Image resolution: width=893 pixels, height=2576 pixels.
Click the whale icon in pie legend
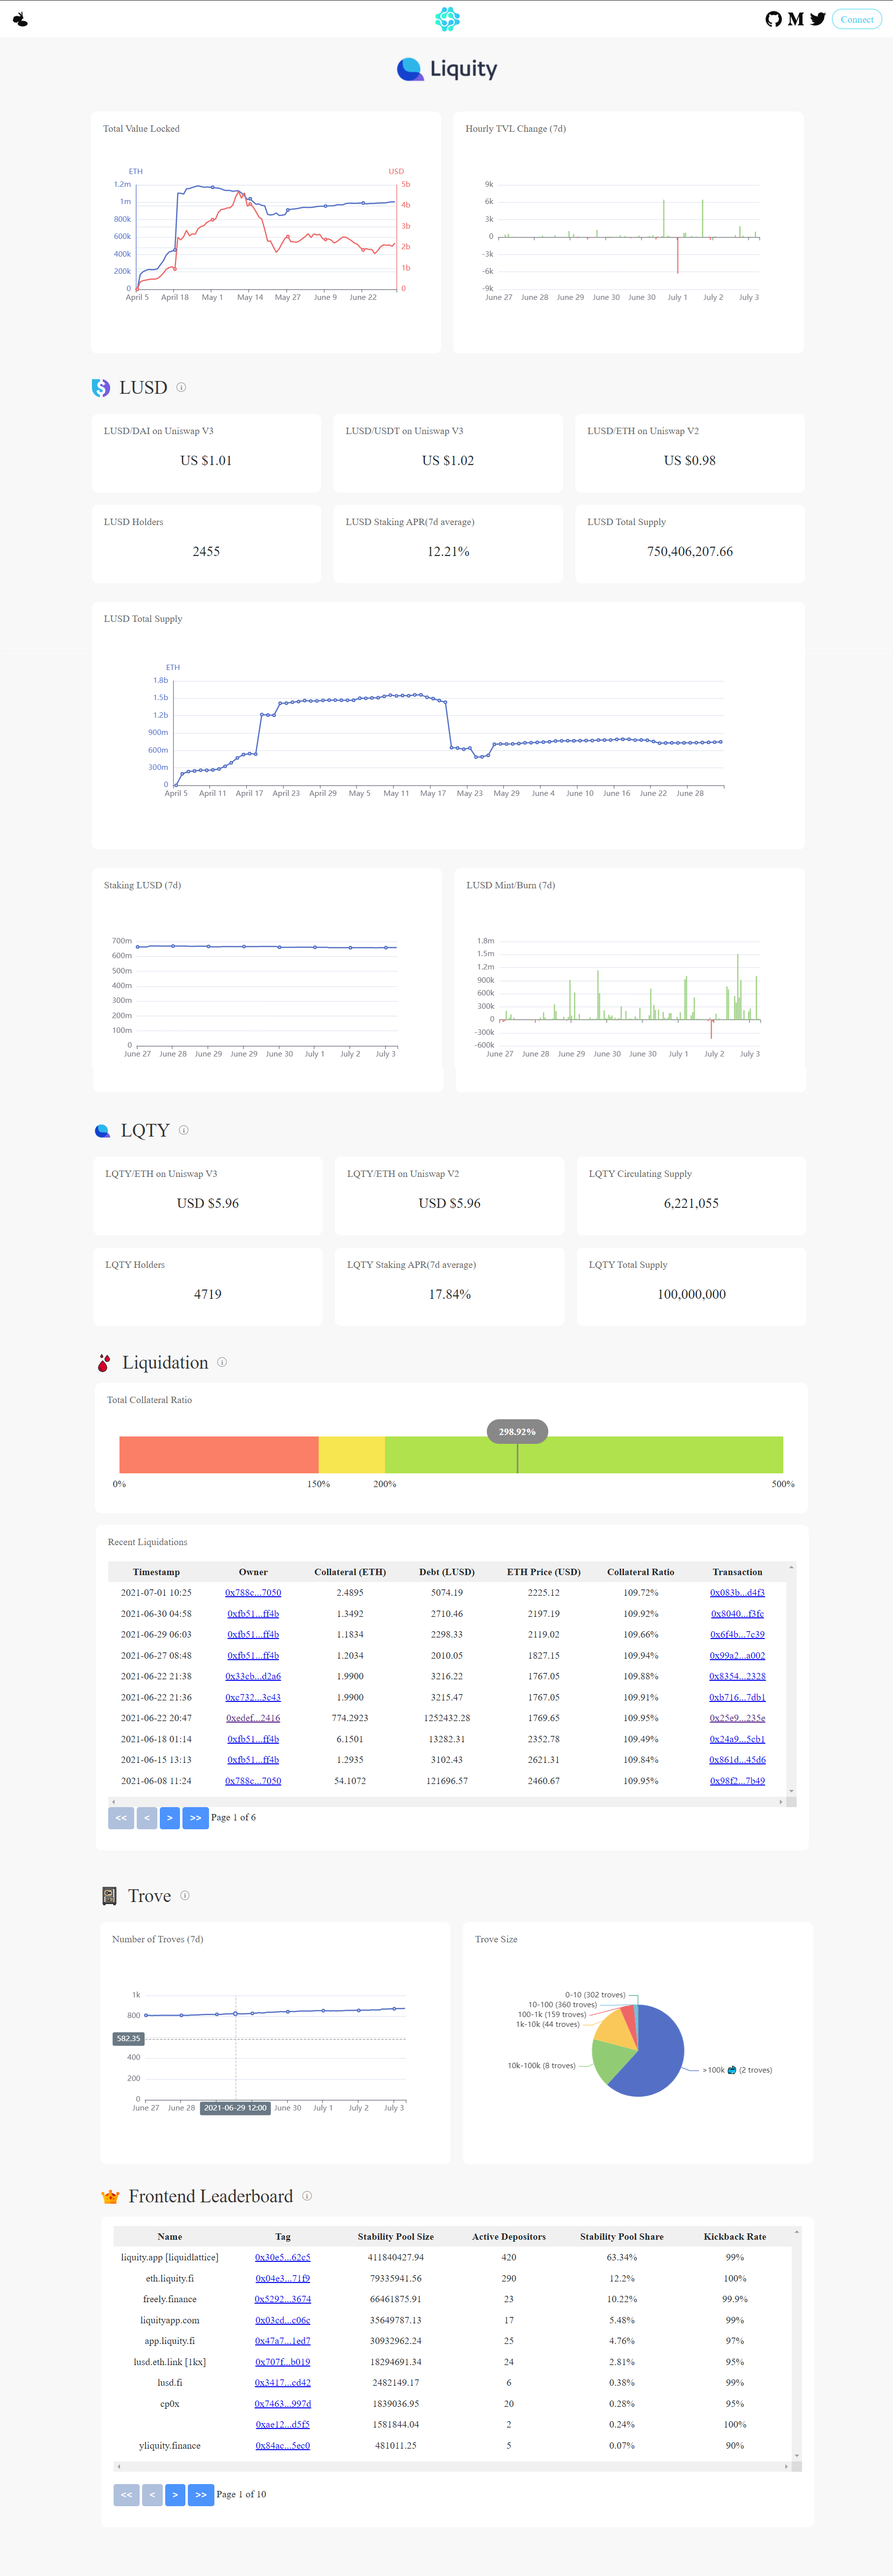[x=732, y=2070]
